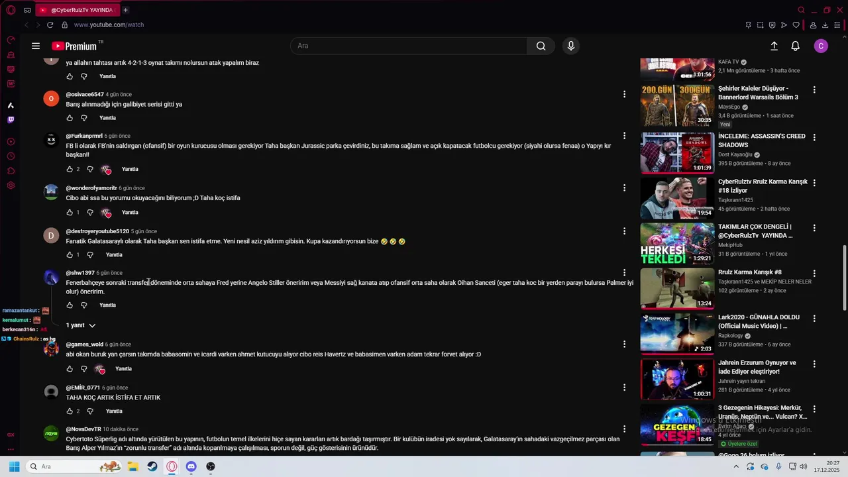The height and width of the screenshot is (477, 848).
Task: Open the purple account avatar menu
Action: tap(821, 46)
